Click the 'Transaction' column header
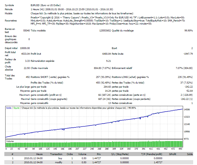This screenshot has width=197, height=165. (56, 154)
